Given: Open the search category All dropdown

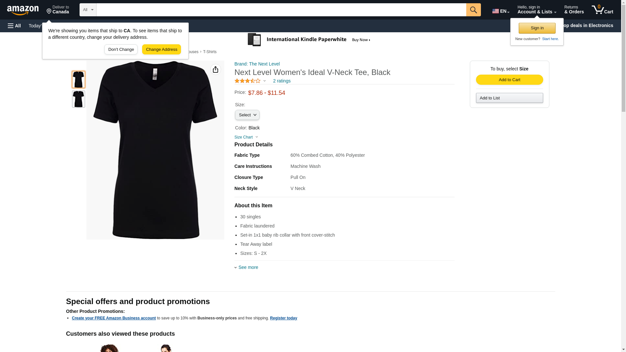Looking at the screenshot, I should click(x=88, y=10).
